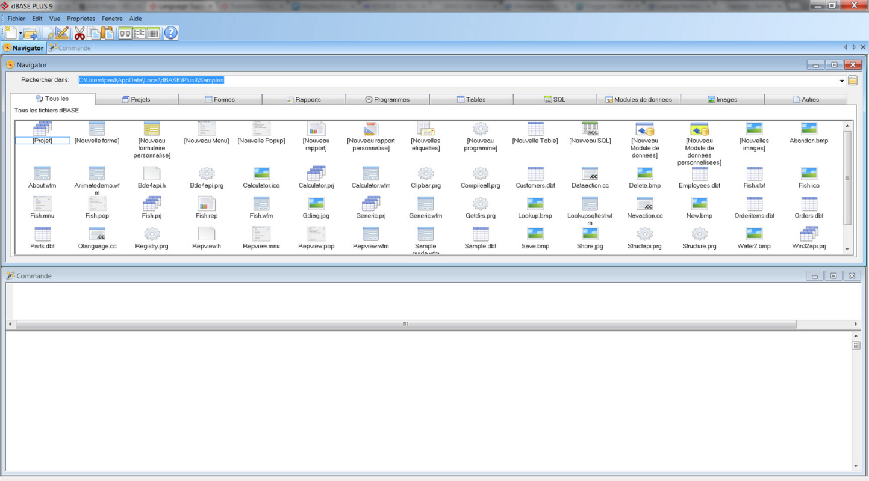Select the SQL tab
Screen dimensions: 869x481
click(x=555, y=100)
